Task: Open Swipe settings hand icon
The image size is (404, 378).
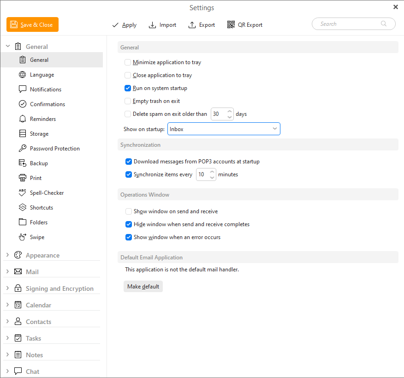Action: [22, 237]
